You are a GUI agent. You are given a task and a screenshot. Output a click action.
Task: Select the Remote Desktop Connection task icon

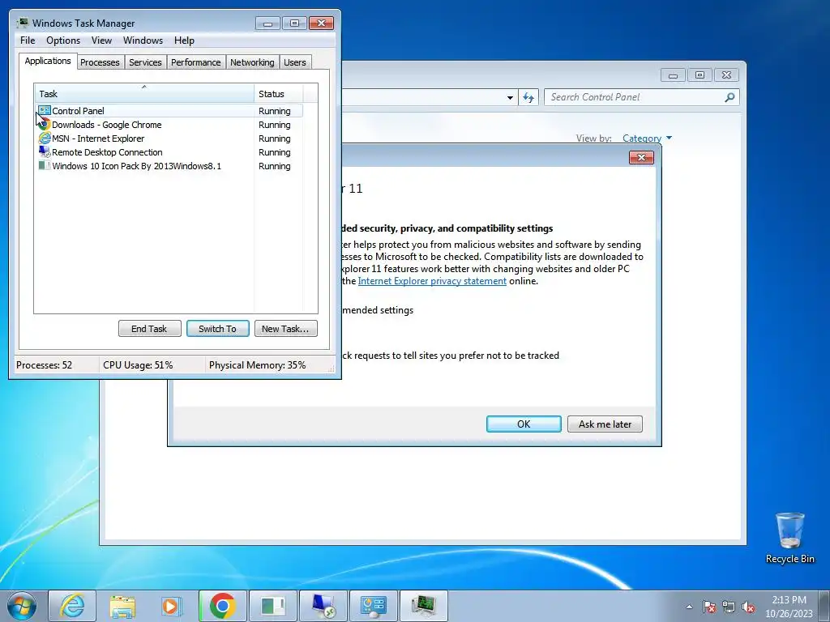pos(45,151)
